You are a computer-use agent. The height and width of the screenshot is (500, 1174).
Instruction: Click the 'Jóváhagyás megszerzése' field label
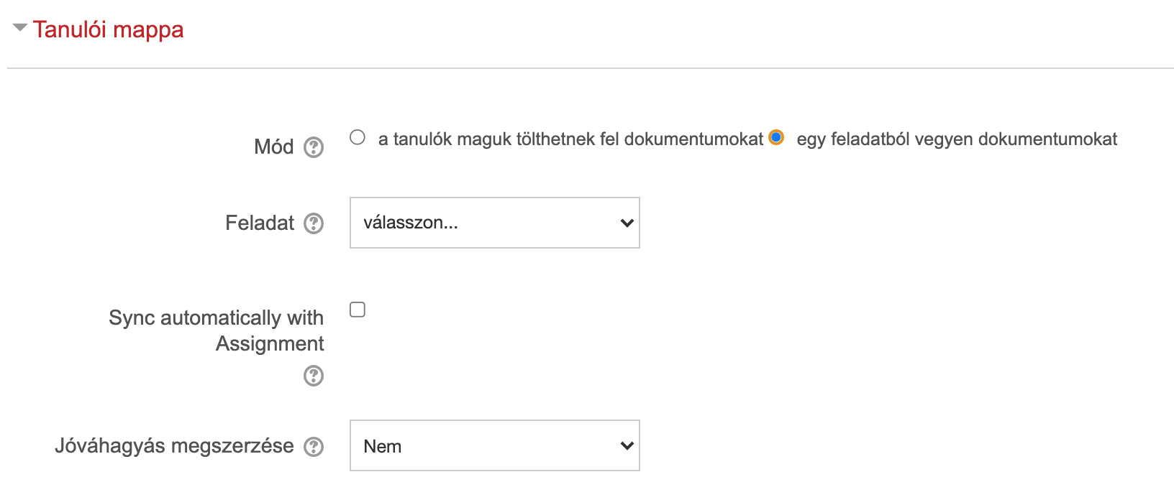pyautogui.click(x=174, y=446)
